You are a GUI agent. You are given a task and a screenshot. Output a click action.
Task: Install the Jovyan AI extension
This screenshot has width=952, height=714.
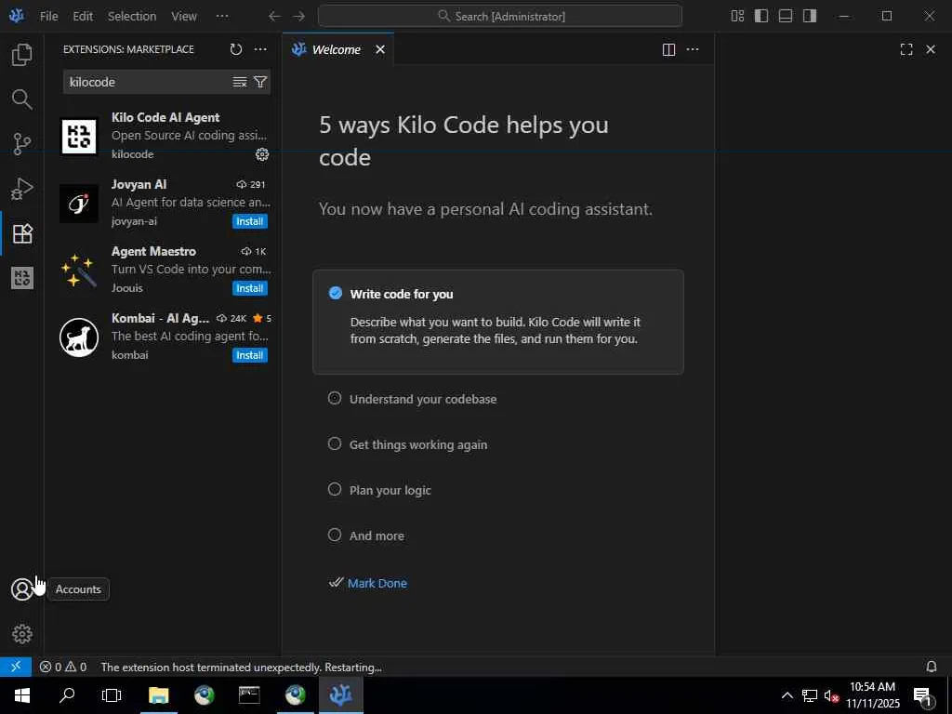pyautogui.click(x=249, y=221)
